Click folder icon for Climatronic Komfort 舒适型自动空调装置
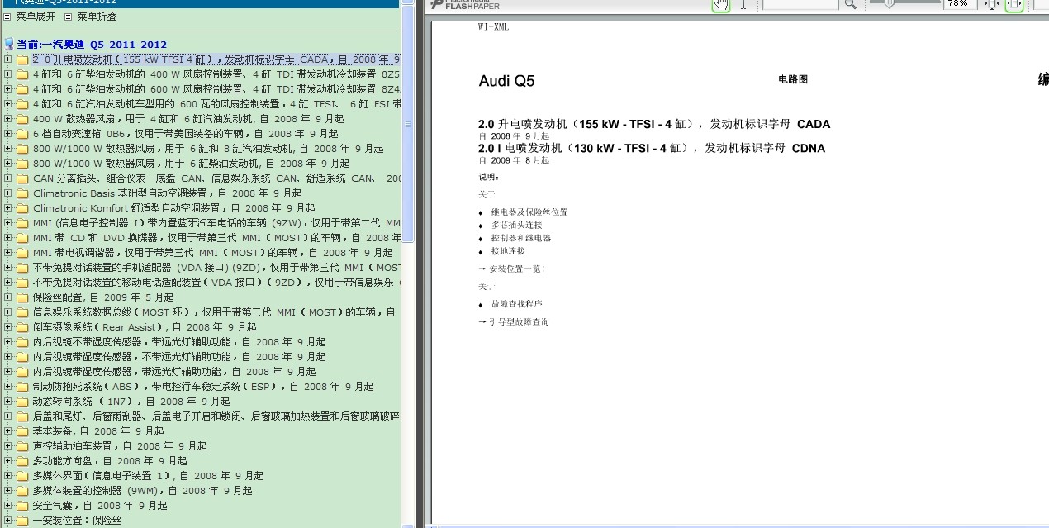 22,208
